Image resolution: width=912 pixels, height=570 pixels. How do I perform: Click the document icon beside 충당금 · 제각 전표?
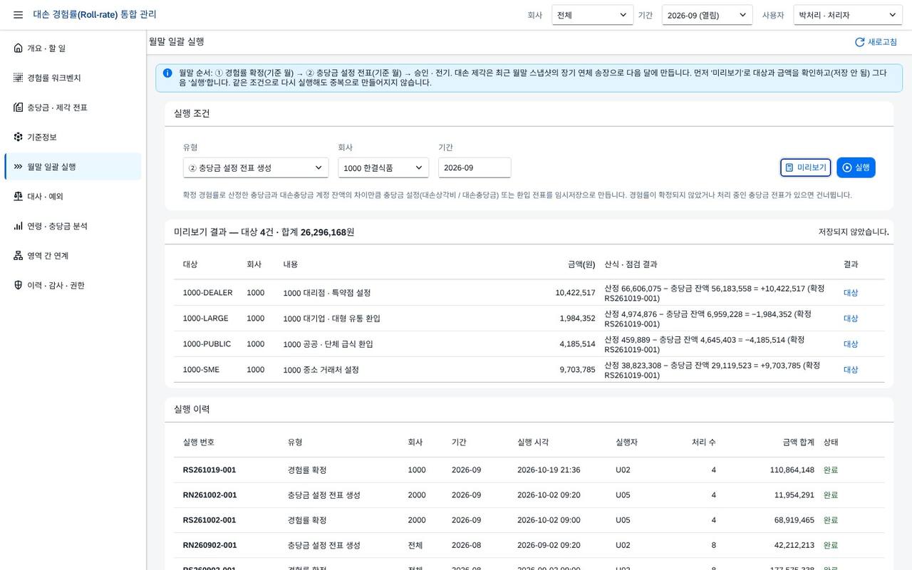[x=18, y=108]
